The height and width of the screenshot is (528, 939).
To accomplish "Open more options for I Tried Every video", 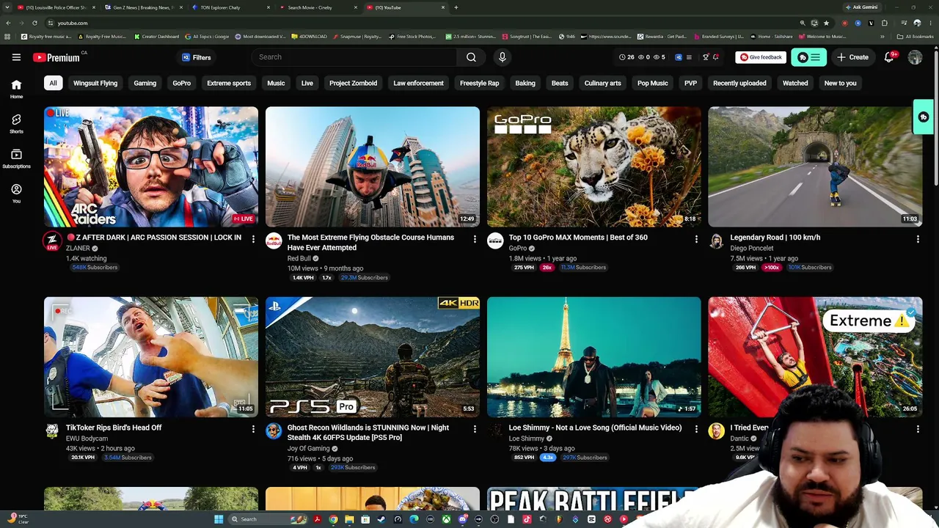I will point(918,429).
